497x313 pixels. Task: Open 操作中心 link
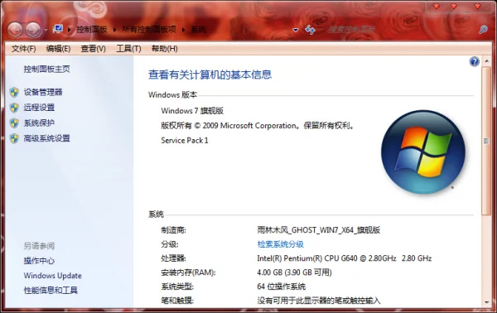point(39,261)
